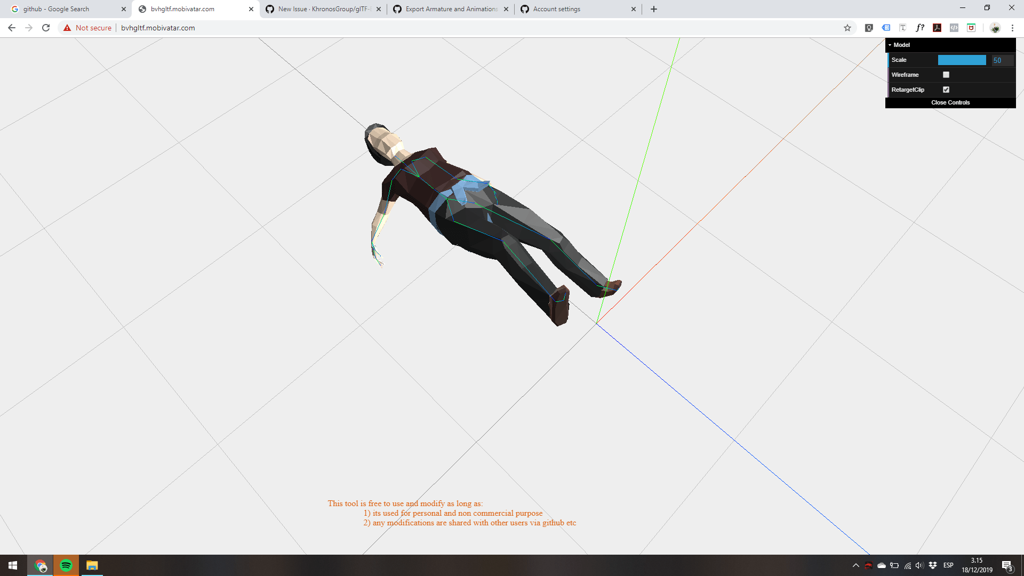Disable the RetargetClip checkbox
The image size is (1024, 576).
946,90
